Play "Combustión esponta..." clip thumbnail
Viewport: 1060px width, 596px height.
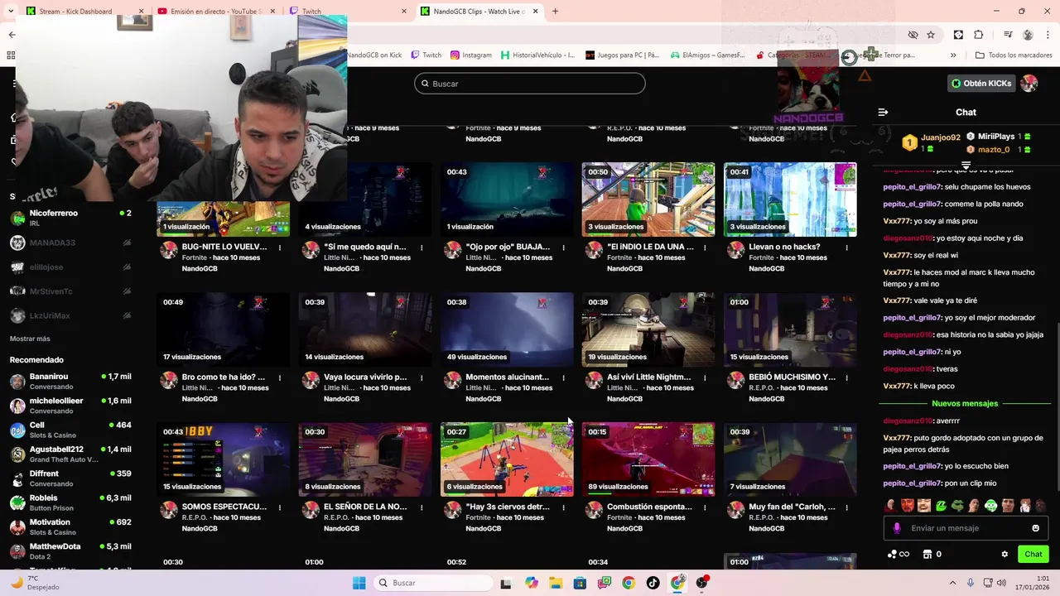pos(648,459)
